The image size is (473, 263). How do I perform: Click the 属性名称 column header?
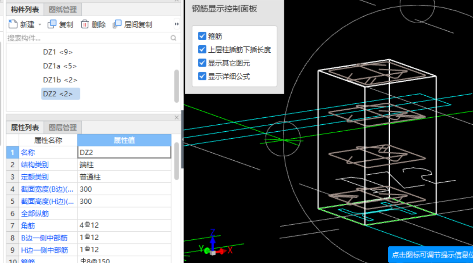pos(48,140)
